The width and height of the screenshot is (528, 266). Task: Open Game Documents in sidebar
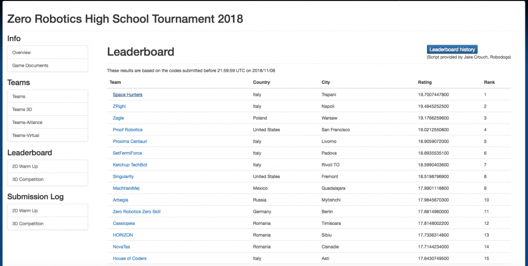tap(47, 65)
